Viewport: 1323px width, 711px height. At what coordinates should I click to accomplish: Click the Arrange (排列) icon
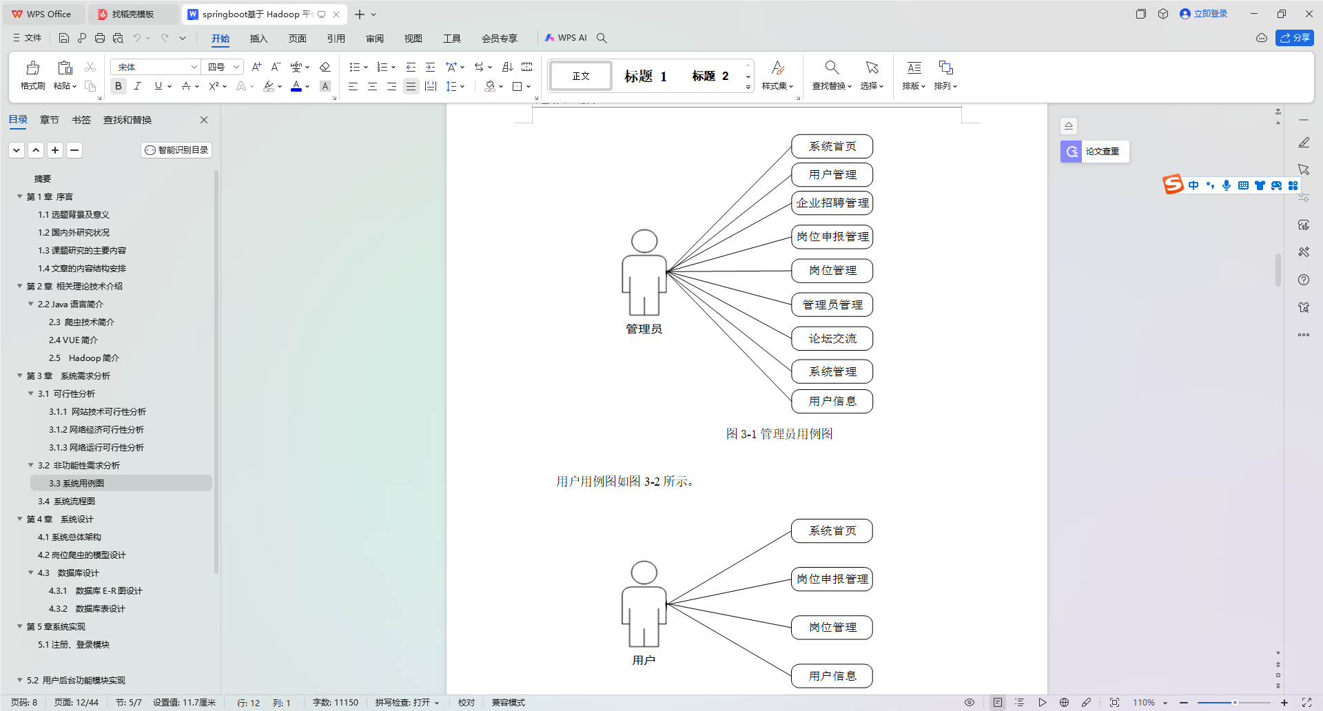945,68
